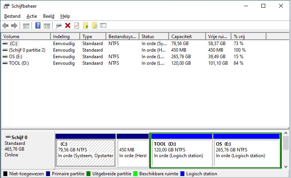Screen dimensions: 291x178
Task: Sort by the Indeling column header
Action: tap(65, 37)
